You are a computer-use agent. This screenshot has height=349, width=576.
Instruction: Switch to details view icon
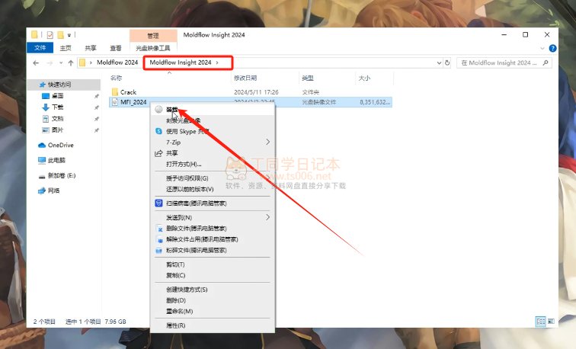click(x=541, y=321)
